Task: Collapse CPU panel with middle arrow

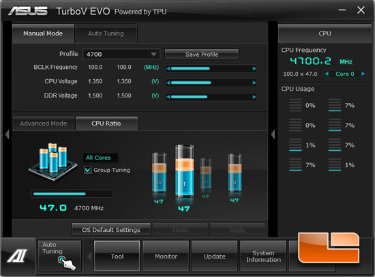Action: 273,134
